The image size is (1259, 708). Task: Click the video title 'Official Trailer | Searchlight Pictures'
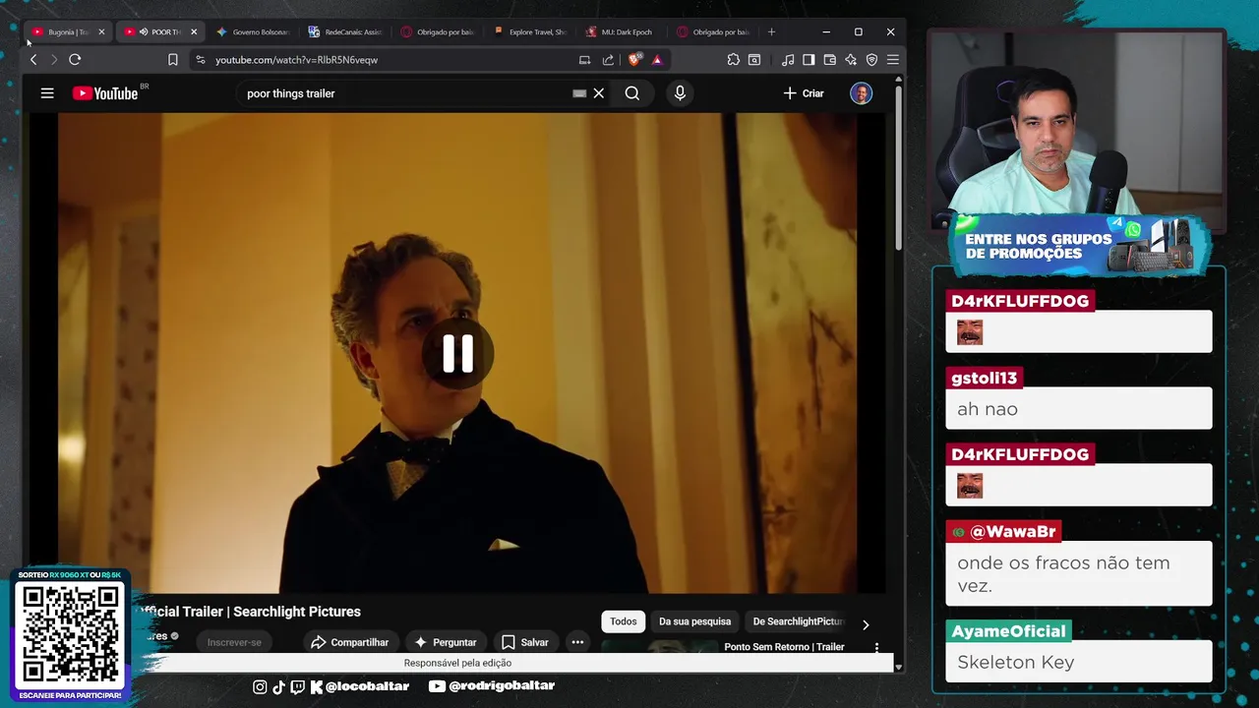pyautogui.click(x=250, y=612)
